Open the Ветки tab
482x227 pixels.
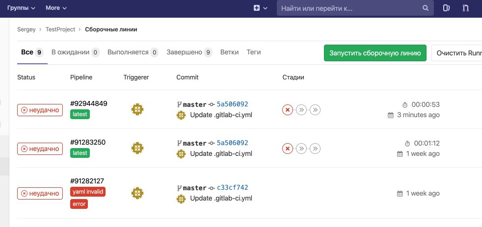pyautogui.click(x=229, y=52)
